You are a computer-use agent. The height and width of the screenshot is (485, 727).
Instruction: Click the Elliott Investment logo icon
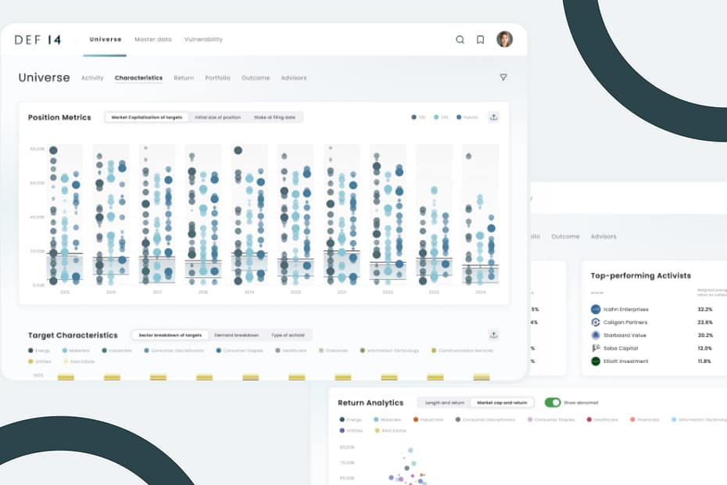click(596, 361)
